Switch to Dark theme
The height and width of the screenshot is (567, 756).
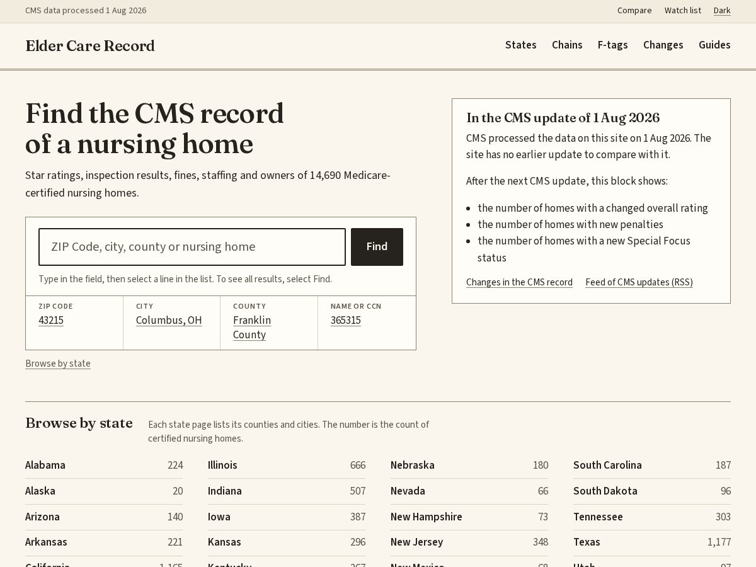tap(722, 11)
